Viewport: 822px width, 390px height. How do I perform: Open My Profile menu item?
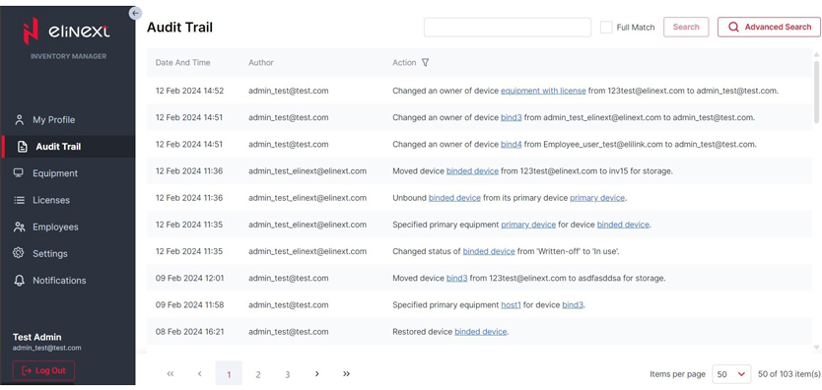point(68,120)
